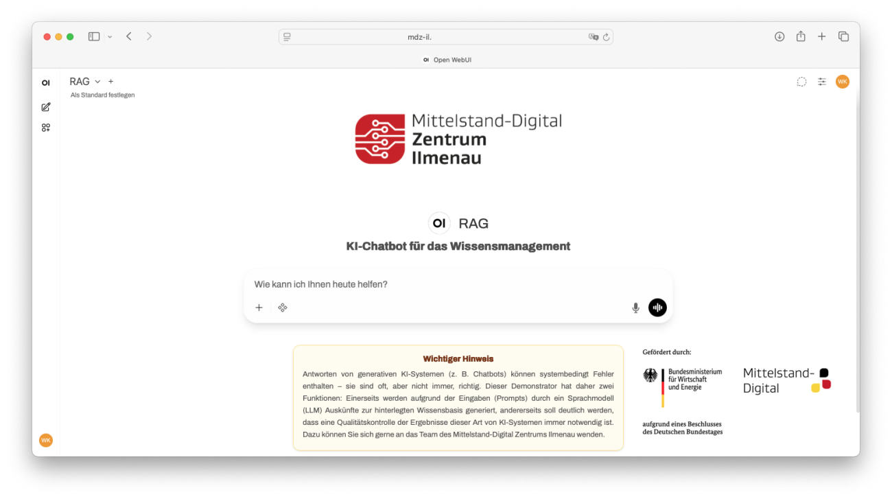Screen dimensions: 892x499
Task: Select the Open WebUI tab
Action: (x=446, y=60)
